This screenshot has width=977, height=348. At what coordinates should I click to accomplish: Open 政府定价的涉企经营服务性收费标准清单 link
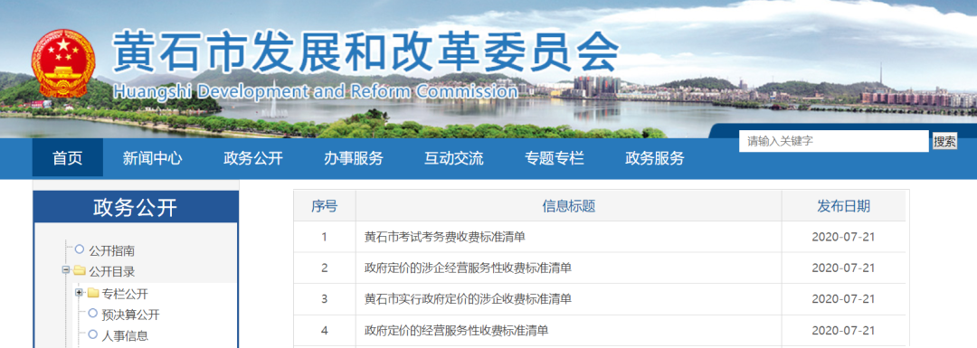(x=468, y=268)
